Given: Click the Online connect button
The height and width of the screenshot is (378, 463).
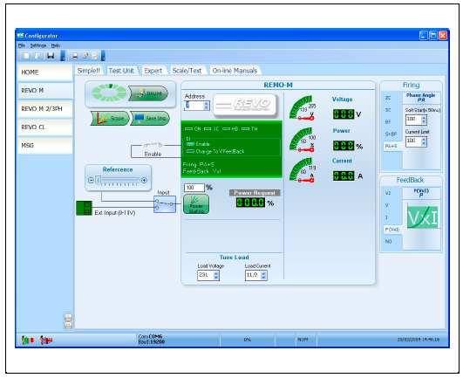Looking at the screenshot, I should pyautogui.click(x=148, y=93).
